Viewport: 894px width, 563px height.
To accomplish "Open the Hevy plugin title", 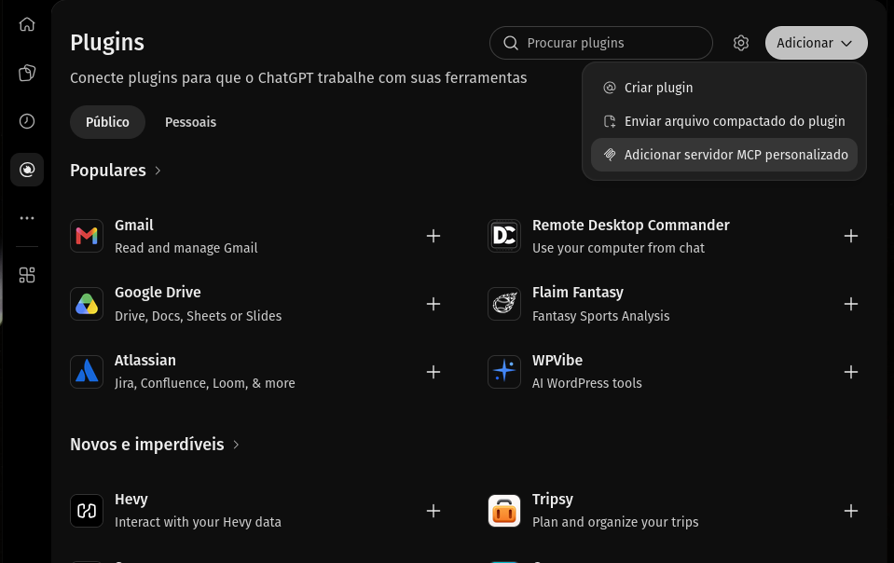I will 131,500.
